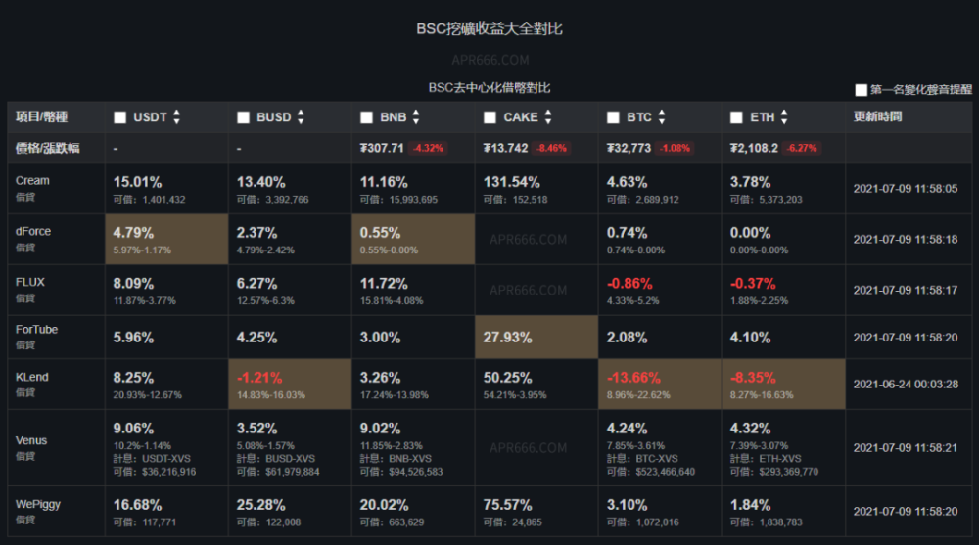Enable 第一名變化聲音提醒 sound alert checkbox
Viewport: 979px width, 545px height.
pos(862,90)
